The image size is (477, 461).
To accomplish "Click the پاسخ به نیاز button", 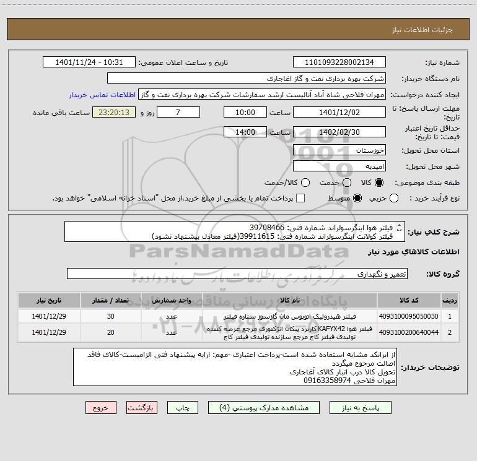I will [x=360, y=408].
